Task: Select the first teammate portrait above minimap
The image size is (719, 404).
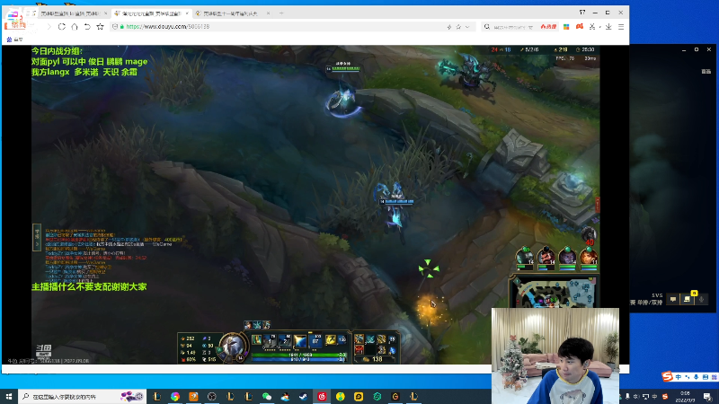Action: coord(524,256)
